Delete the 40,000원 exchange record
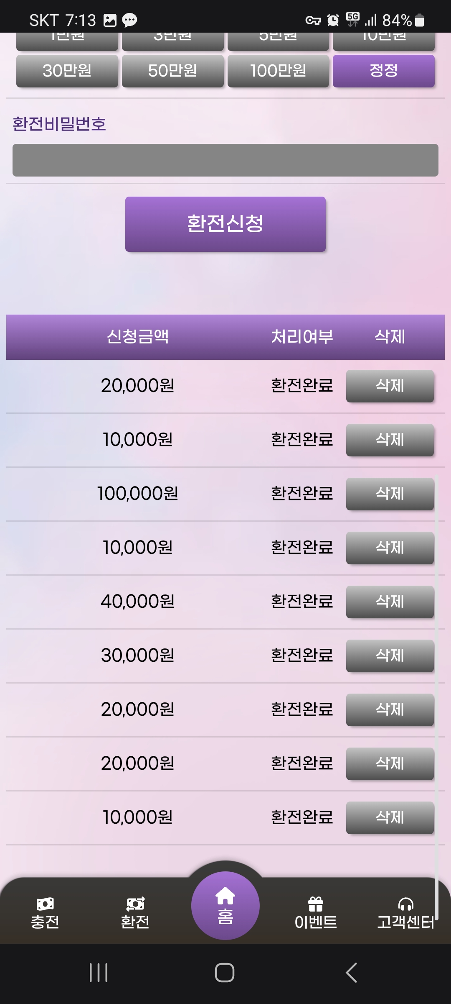Viewport: 451px width, 1004px height. pos(390,602)
